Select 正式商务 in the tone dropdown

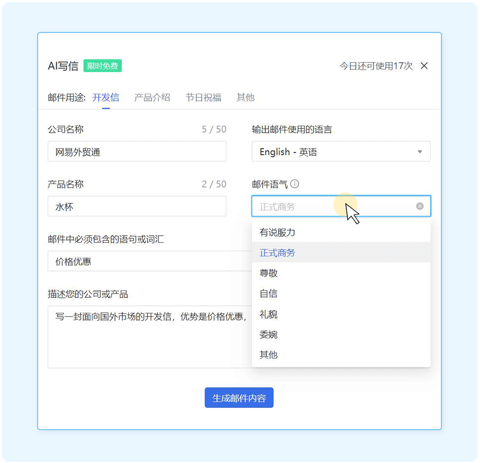coord(268,253)
